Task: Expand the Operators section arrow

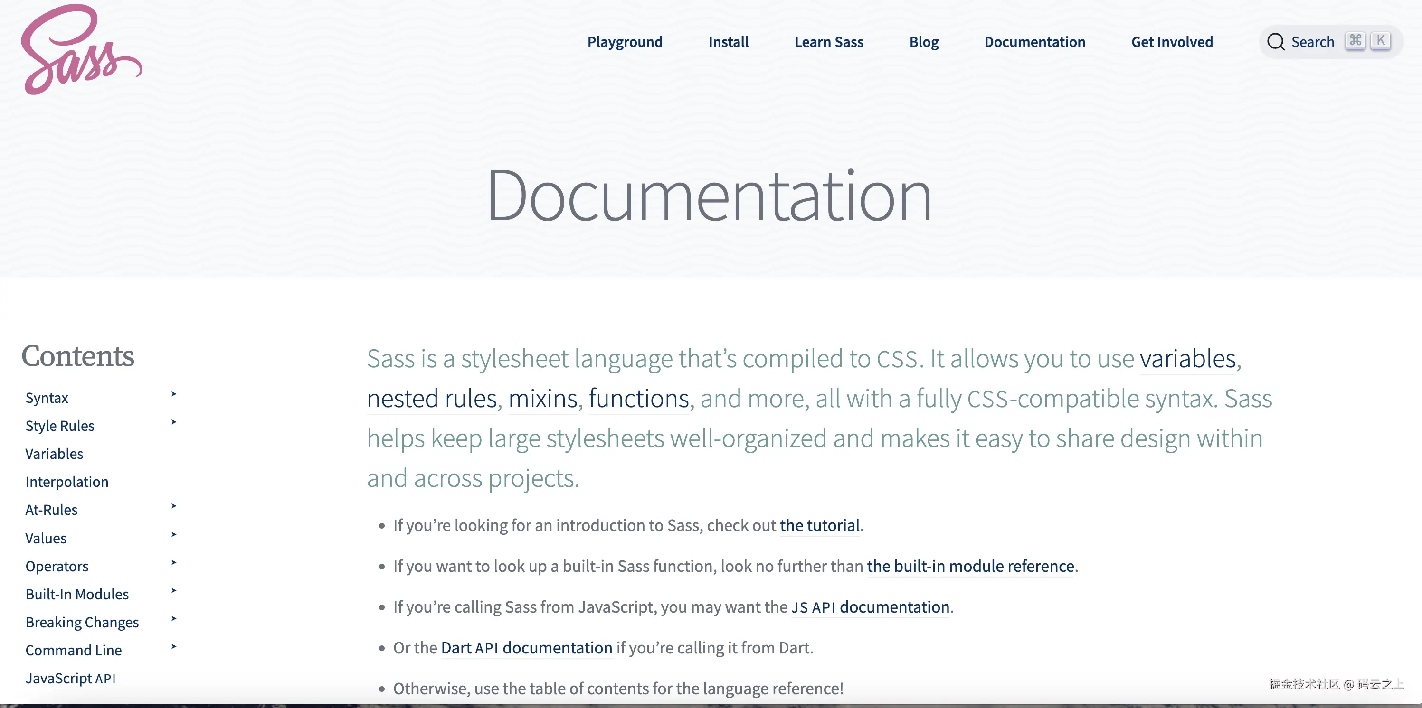Action: (x=173, y=562)
